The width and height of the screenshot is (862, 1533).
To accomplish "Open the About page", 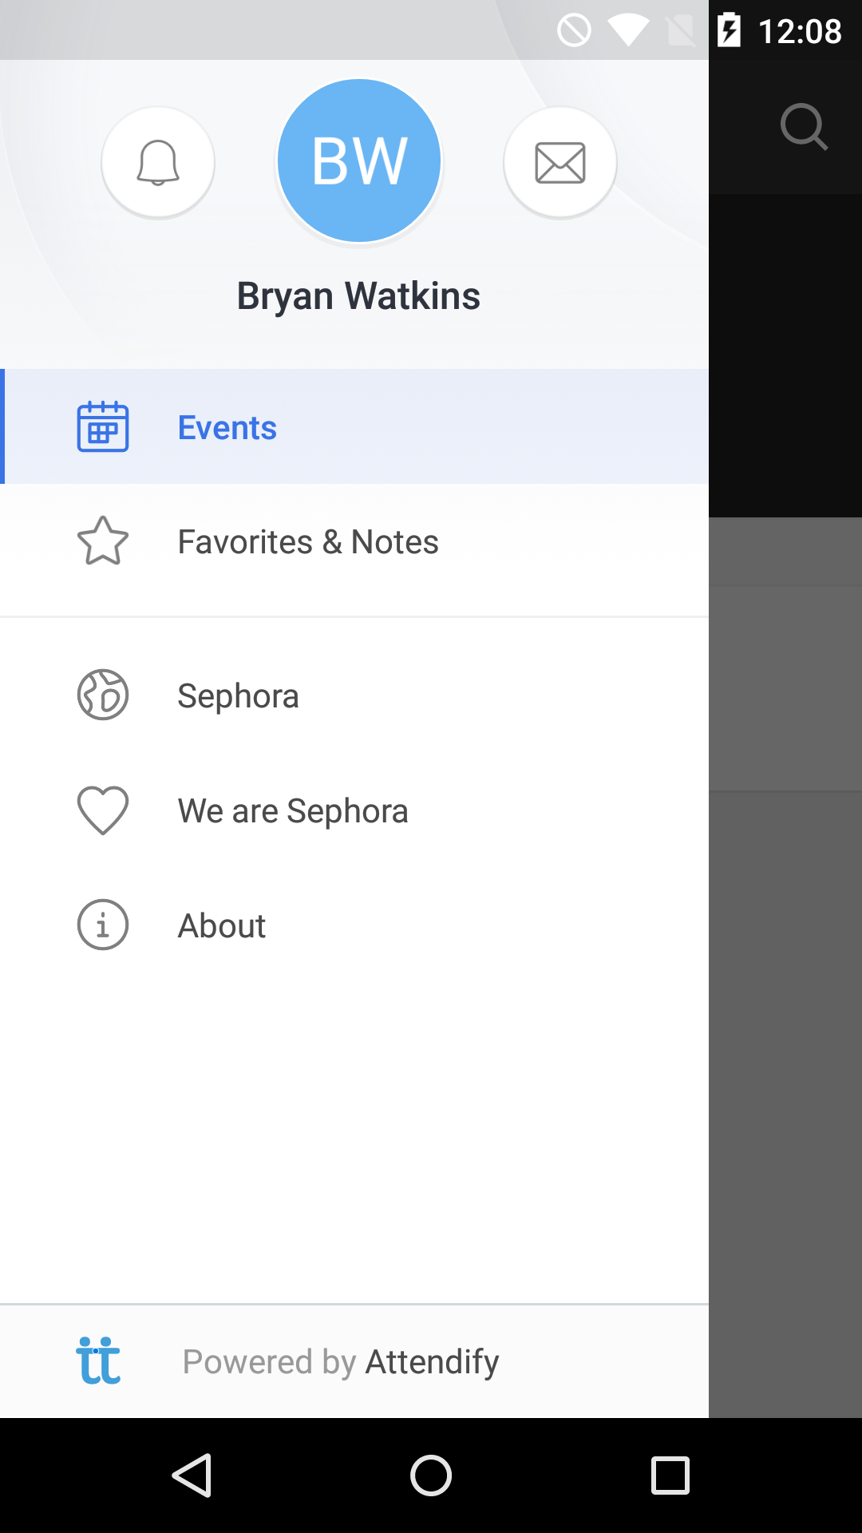I will click(x=222, y=926).
